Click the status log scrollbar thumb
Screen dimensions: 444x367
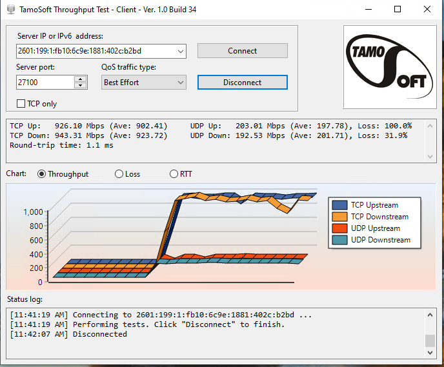pos(430,341)
